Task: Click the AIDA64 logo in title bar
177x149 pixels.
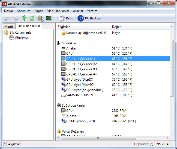Action: 4,4
